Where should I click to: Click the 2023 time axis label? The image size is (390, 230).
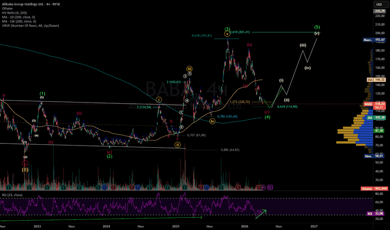click(x=37, y=226)
